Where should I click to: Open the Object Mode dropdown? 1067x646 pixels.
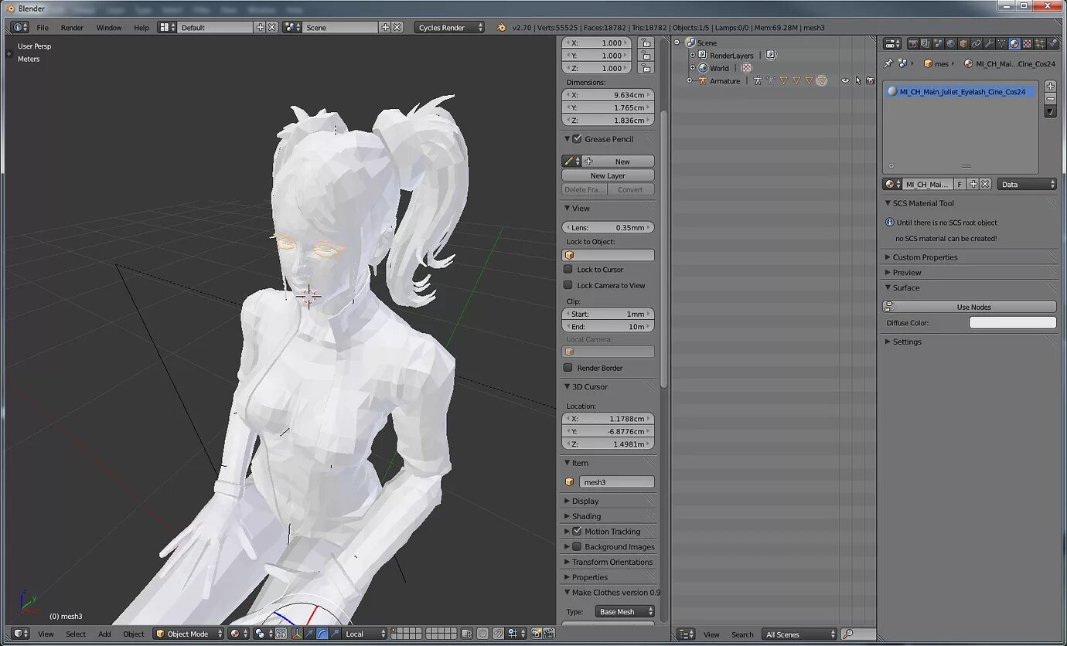(189, 634)
